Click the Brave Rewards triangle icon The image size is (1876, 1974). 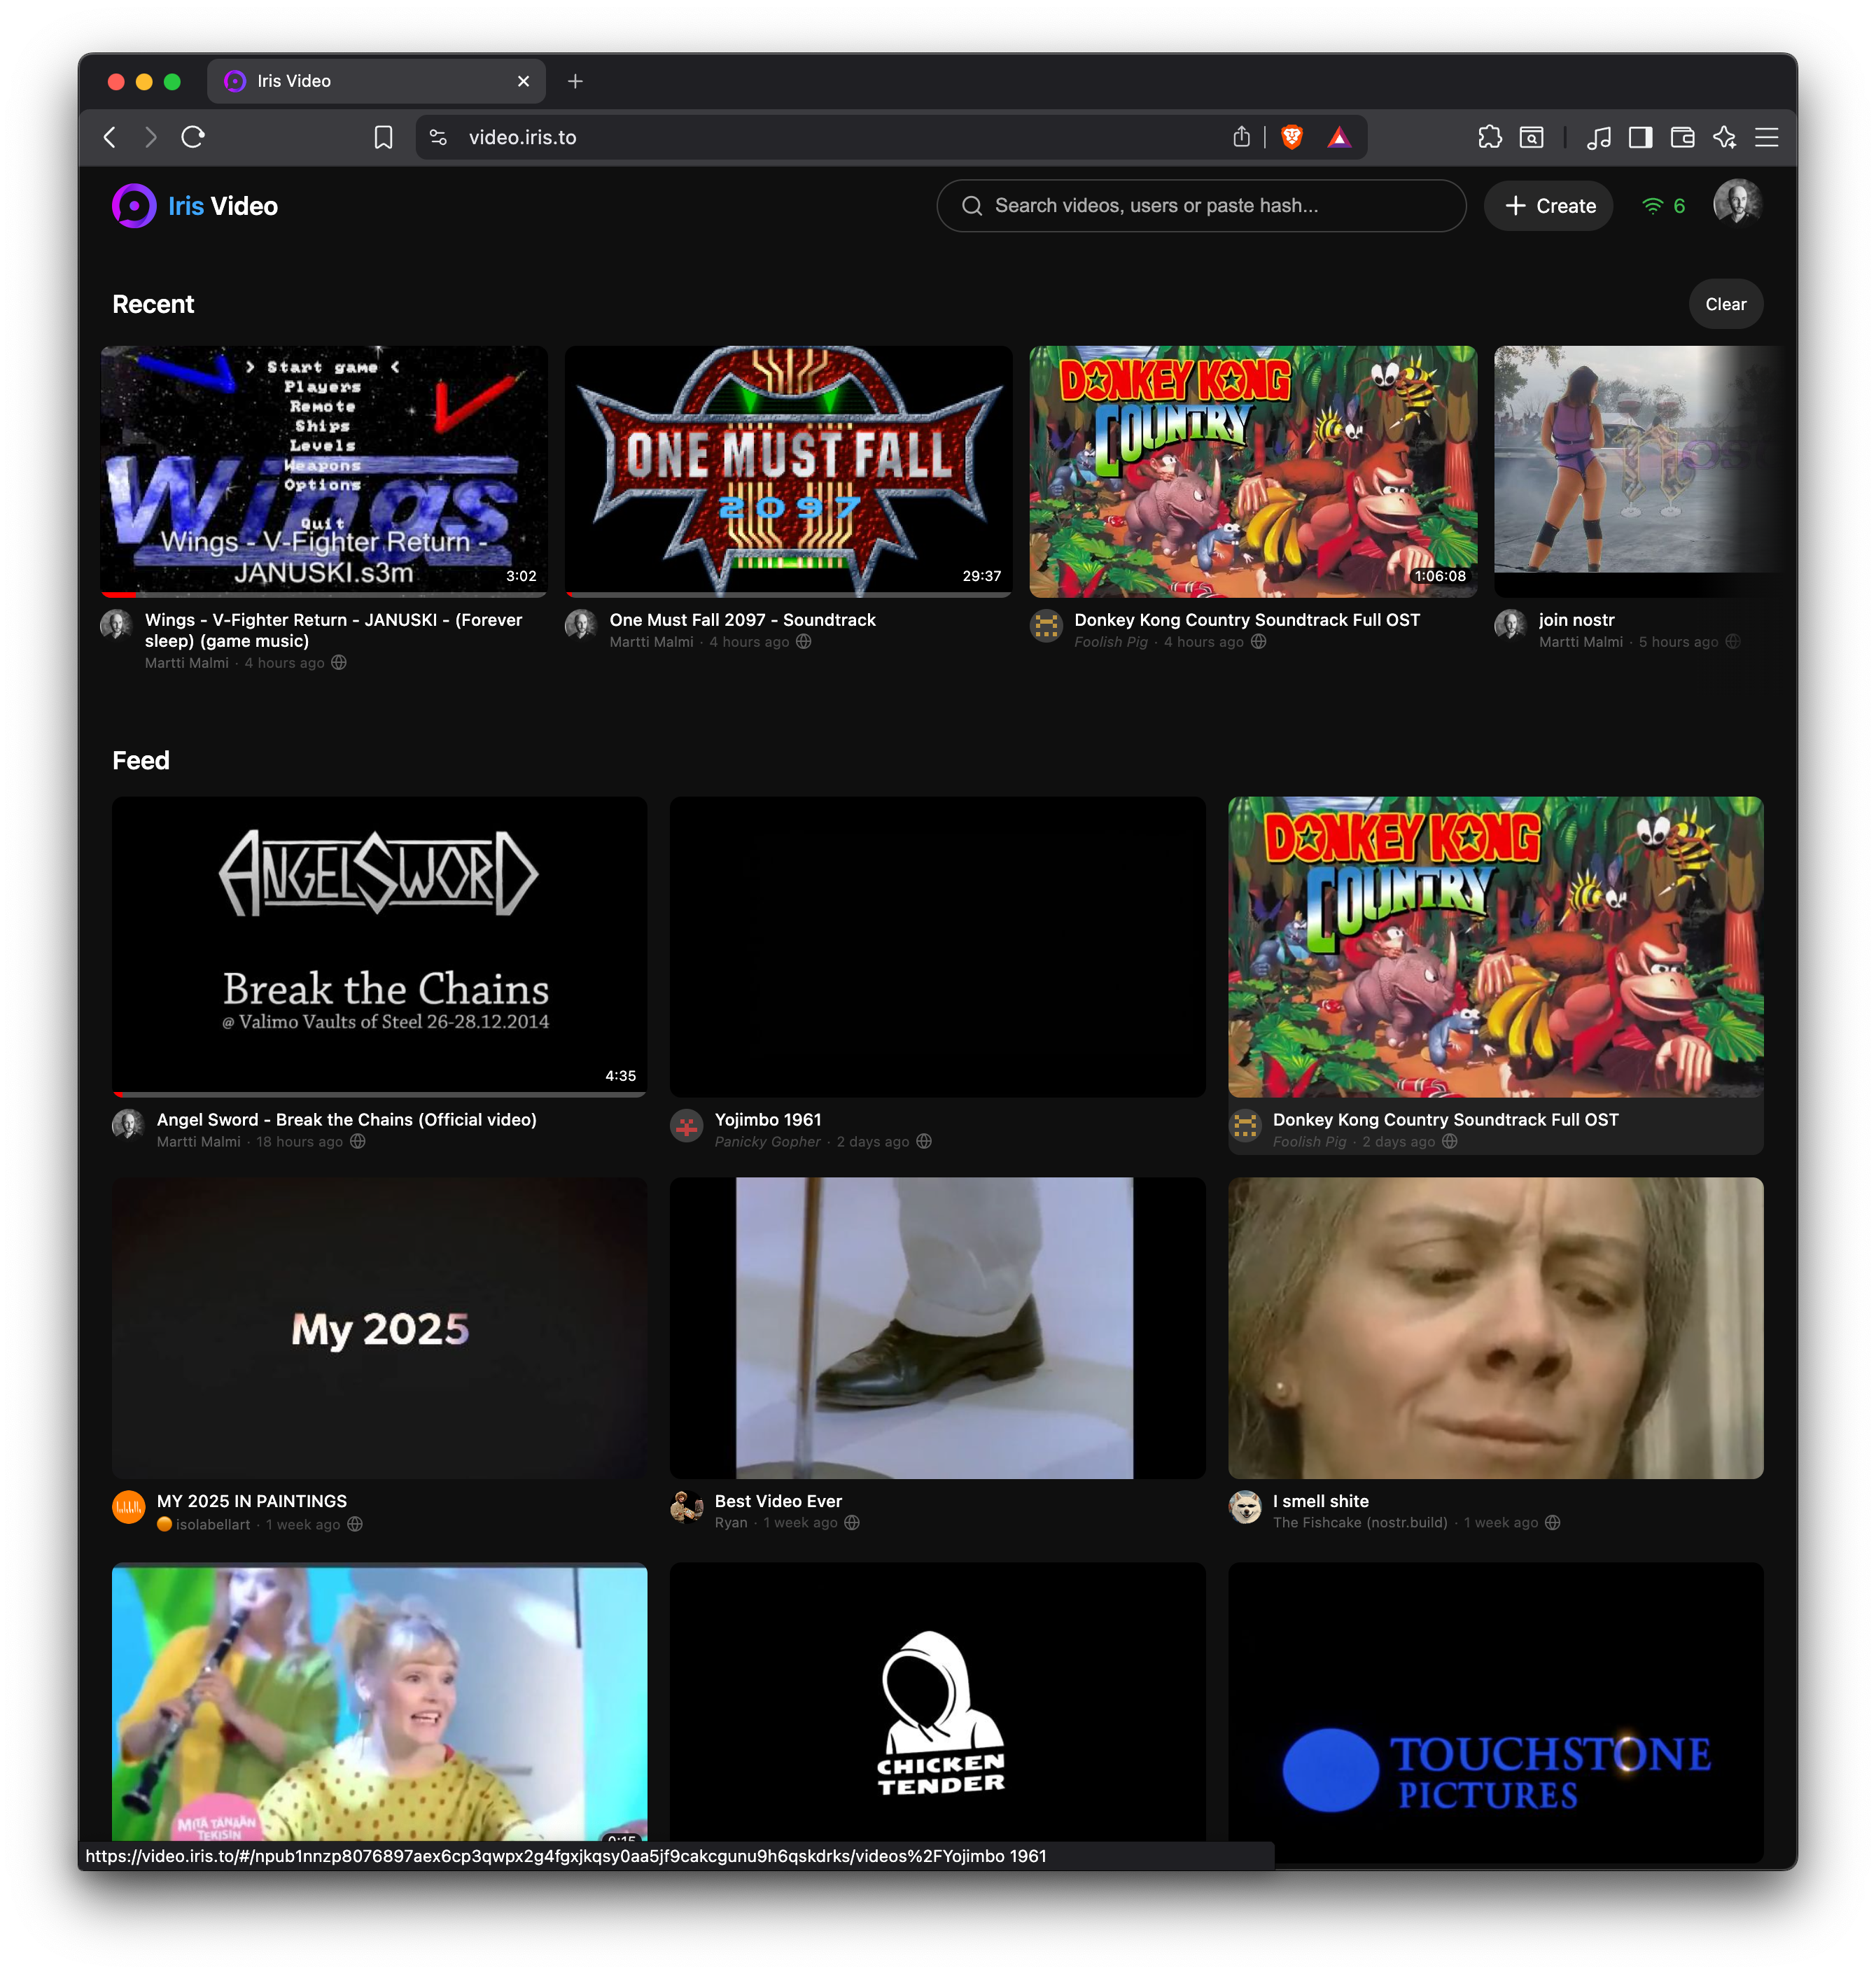pyautogui.click(x=1339, y=137)
